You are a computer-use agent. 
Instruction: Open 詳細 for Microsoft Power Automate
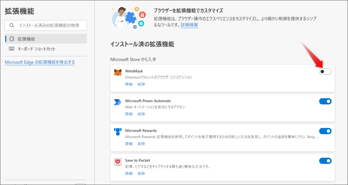pos(129,114)
